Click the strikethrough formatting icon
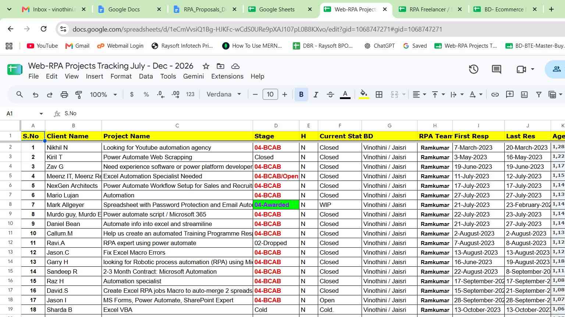This screenshot has width=565, height=317. [x=330, y=95]
